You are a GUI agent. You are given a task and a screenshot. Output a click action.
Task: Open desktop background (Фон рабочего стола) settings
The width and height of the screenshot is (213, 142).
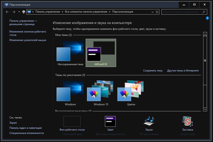tap(72, 122)
